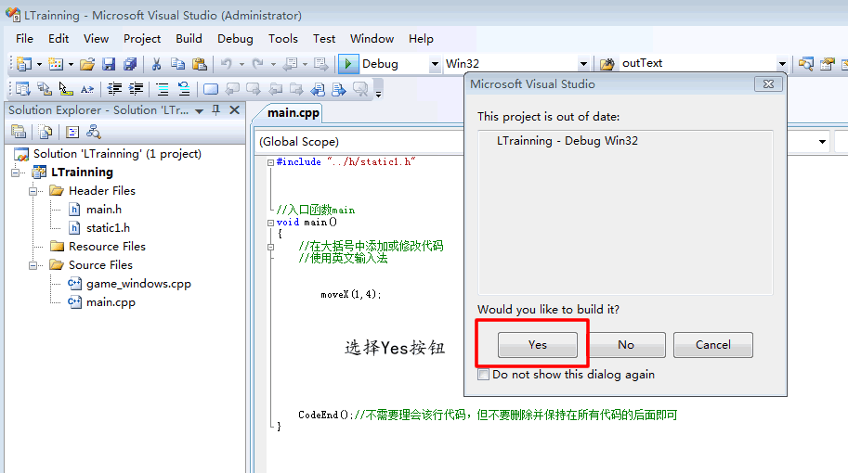
Task: Click Show All Files in Solution Explorer
Action: pyautogui.click(x=45, y=132)
